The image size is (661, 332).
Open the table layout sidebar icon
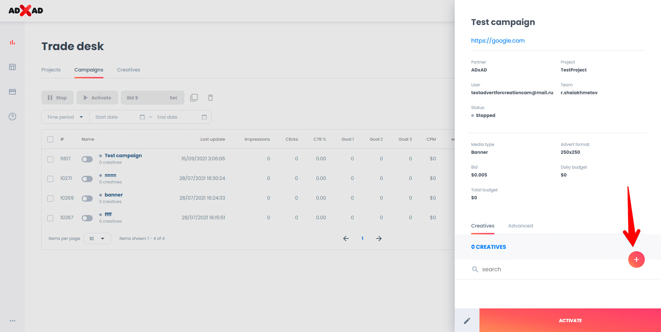(12, 67)
